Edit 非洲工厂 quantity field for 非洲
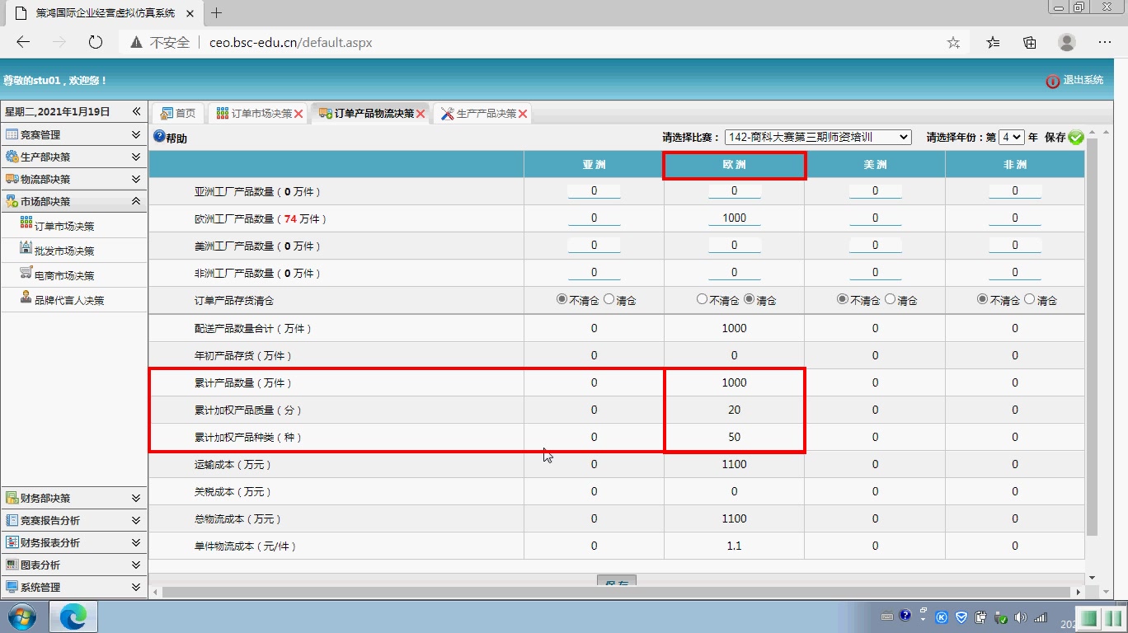This screenshot has width=1128, height=633. tap(1015, 273)
